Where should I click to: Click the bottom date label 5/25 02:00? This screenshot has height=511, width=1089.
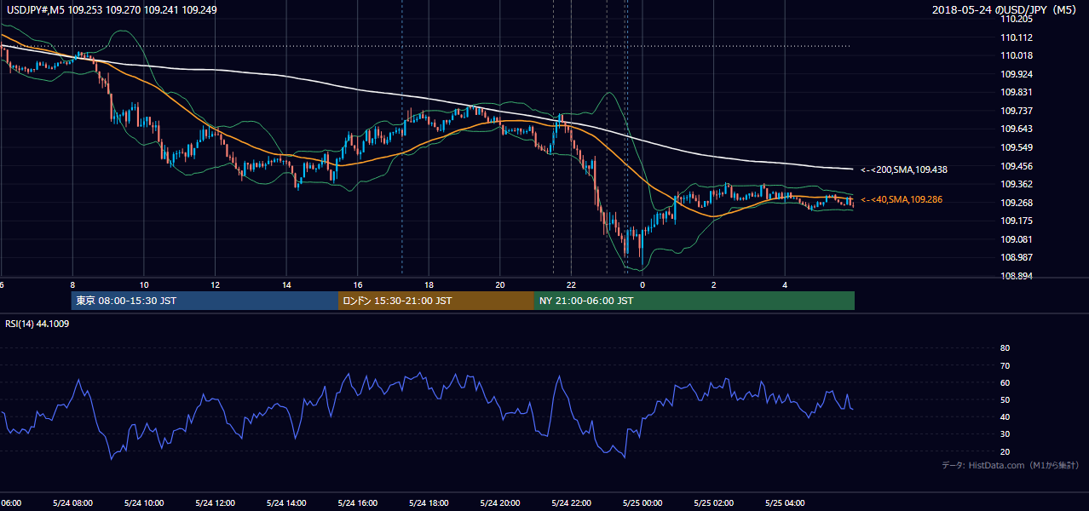pos(712,503)
